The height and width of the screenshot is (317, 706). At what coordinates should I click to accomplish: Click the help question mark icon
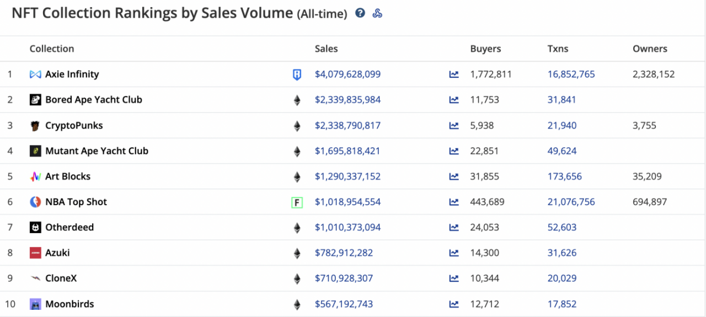360,13
